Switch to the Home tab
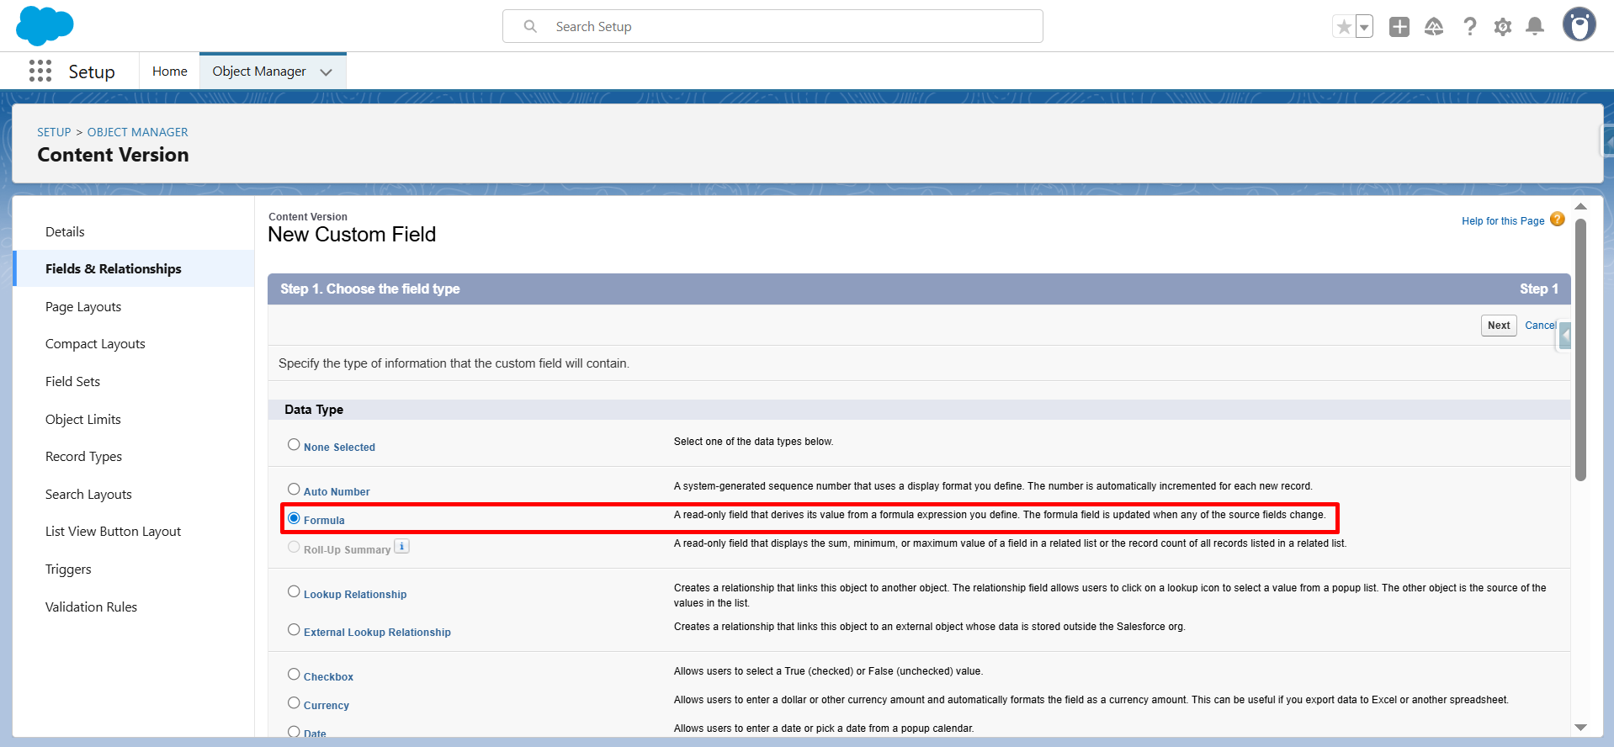This screenshot has width=1614, height=747. click(169, 72)
